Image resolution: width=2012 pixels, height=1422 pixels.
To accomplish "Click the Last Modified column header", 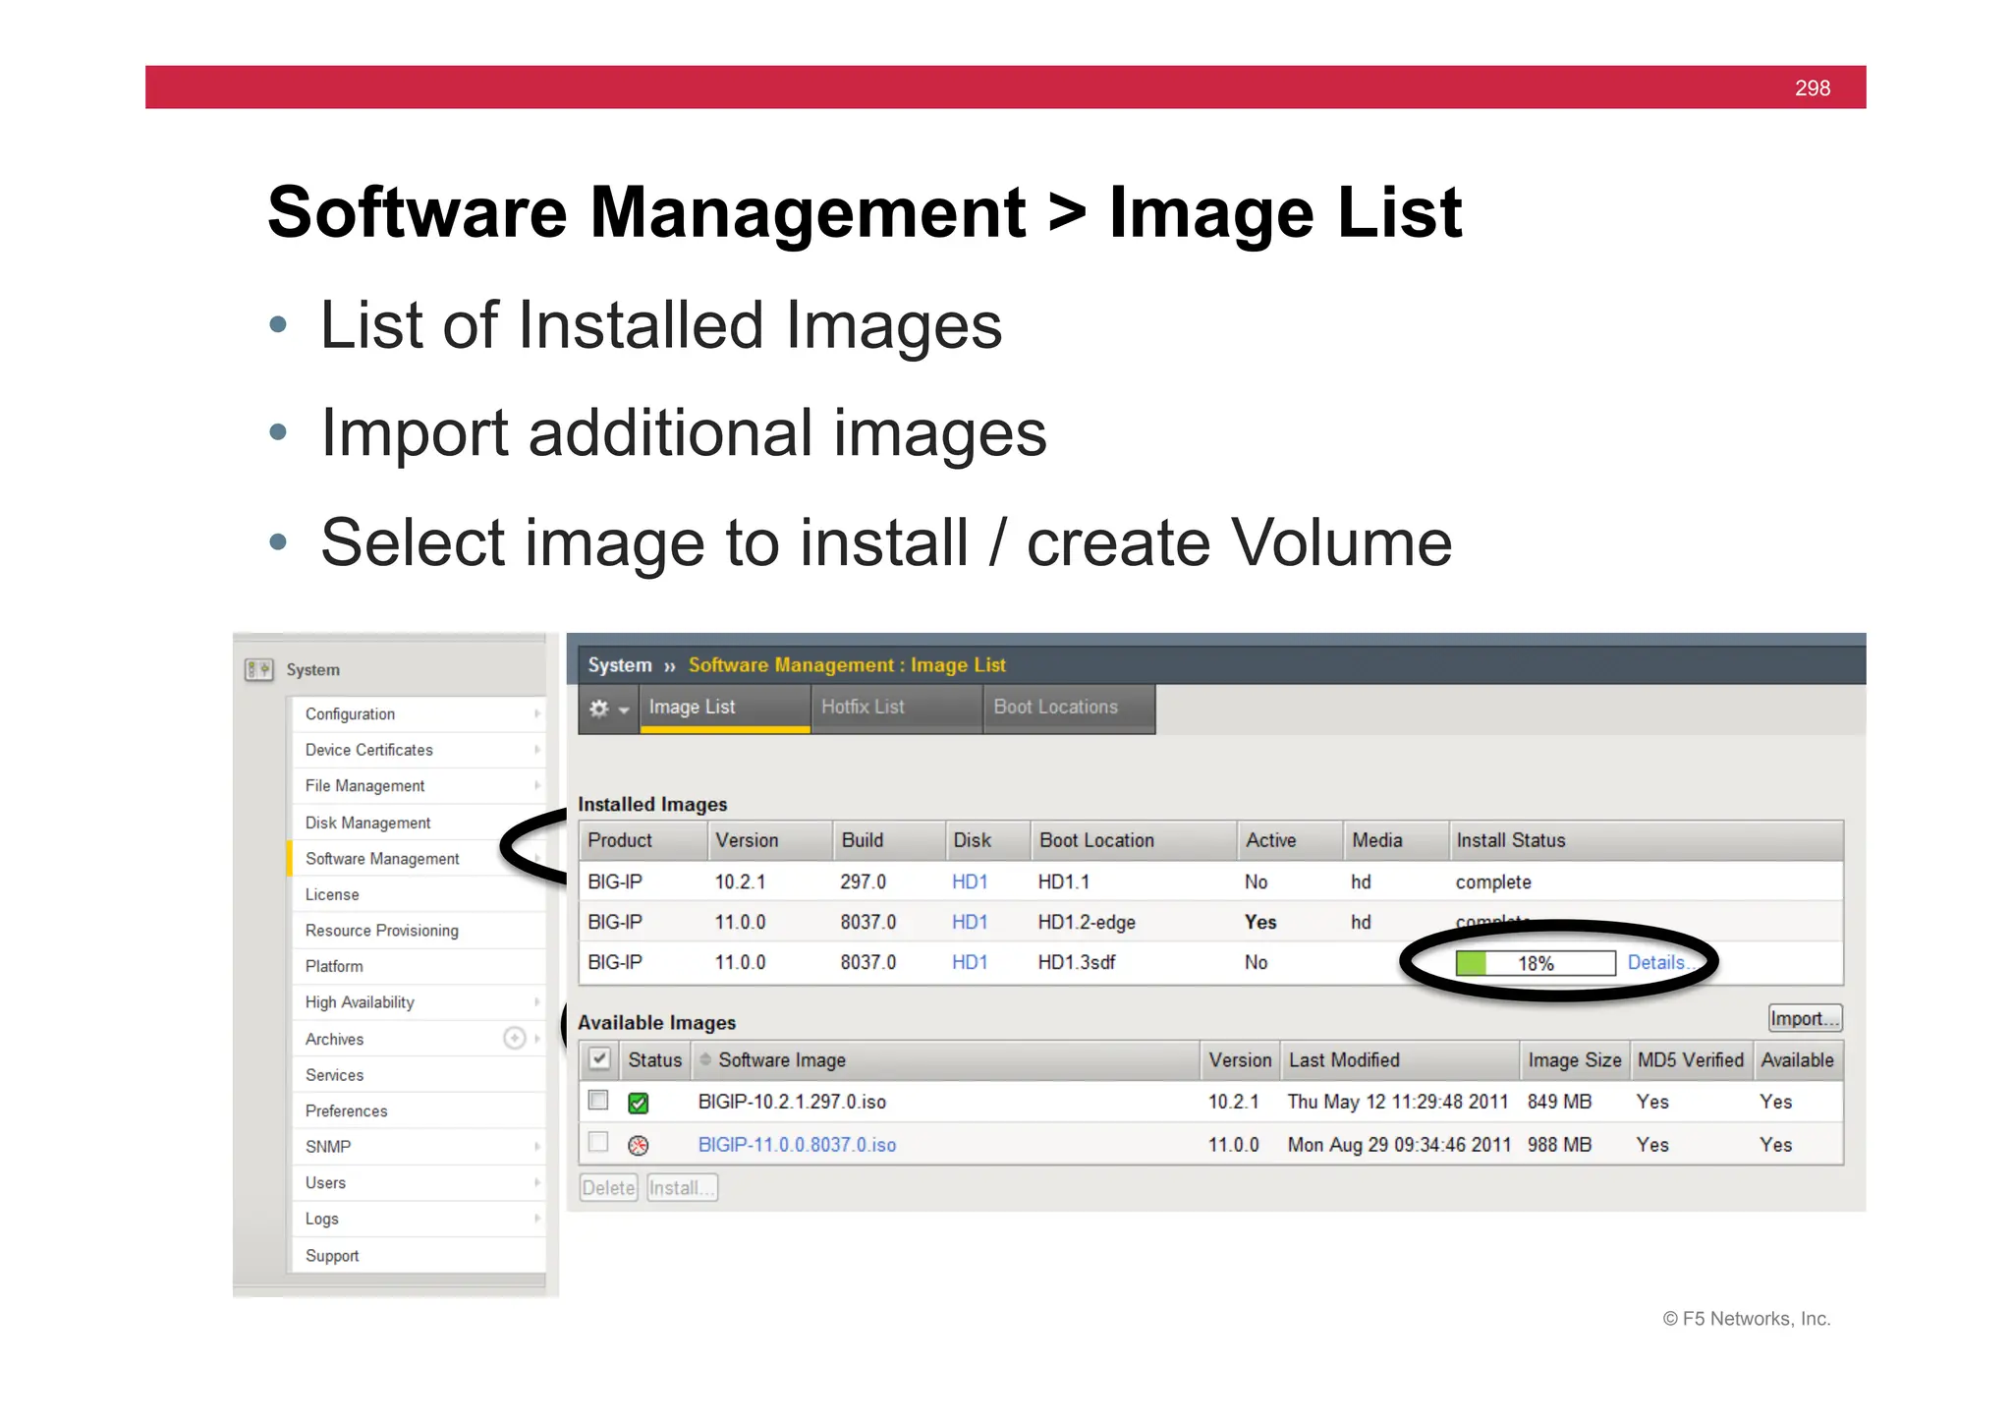I will pyautogui.click(x=1400, y=1060).
